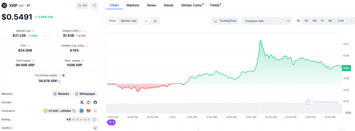Click the Volume (24h) info icon
The height and width of the screenshot is (131, 355).
coord(81,31)
